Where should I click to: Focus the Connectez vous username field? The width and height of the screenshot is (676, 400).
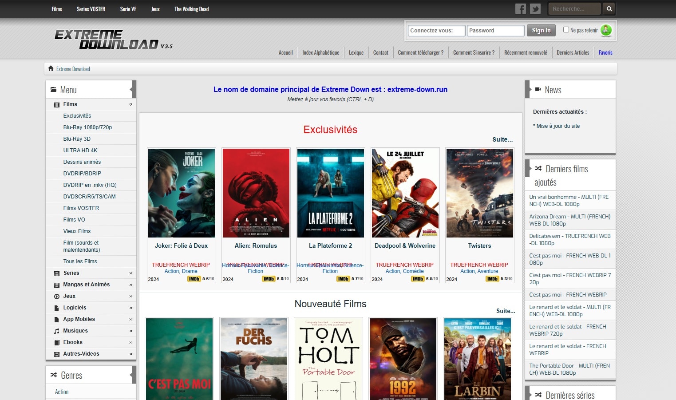pos(436,31)
